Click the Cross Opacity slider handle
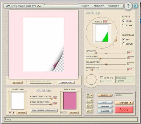 51,99
